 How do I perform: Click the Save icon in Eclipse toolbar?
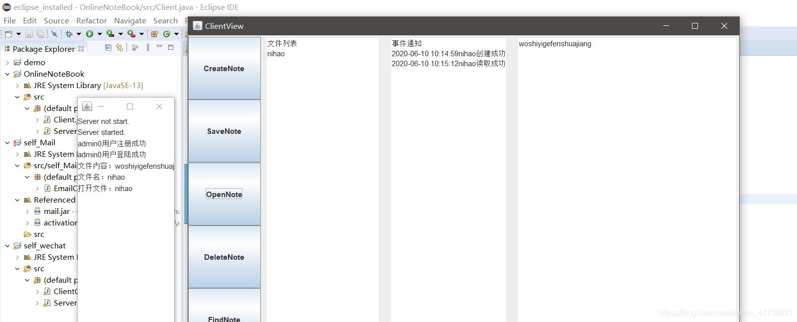click(x=29, y=34)
